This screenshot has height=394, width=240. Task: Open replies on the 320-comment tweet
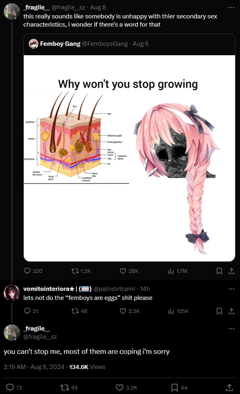tap(33, 271)
